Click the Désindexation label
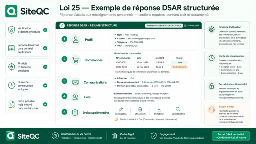Image resolution: width=256 pixels, height=144 pixels. (178, 114)
